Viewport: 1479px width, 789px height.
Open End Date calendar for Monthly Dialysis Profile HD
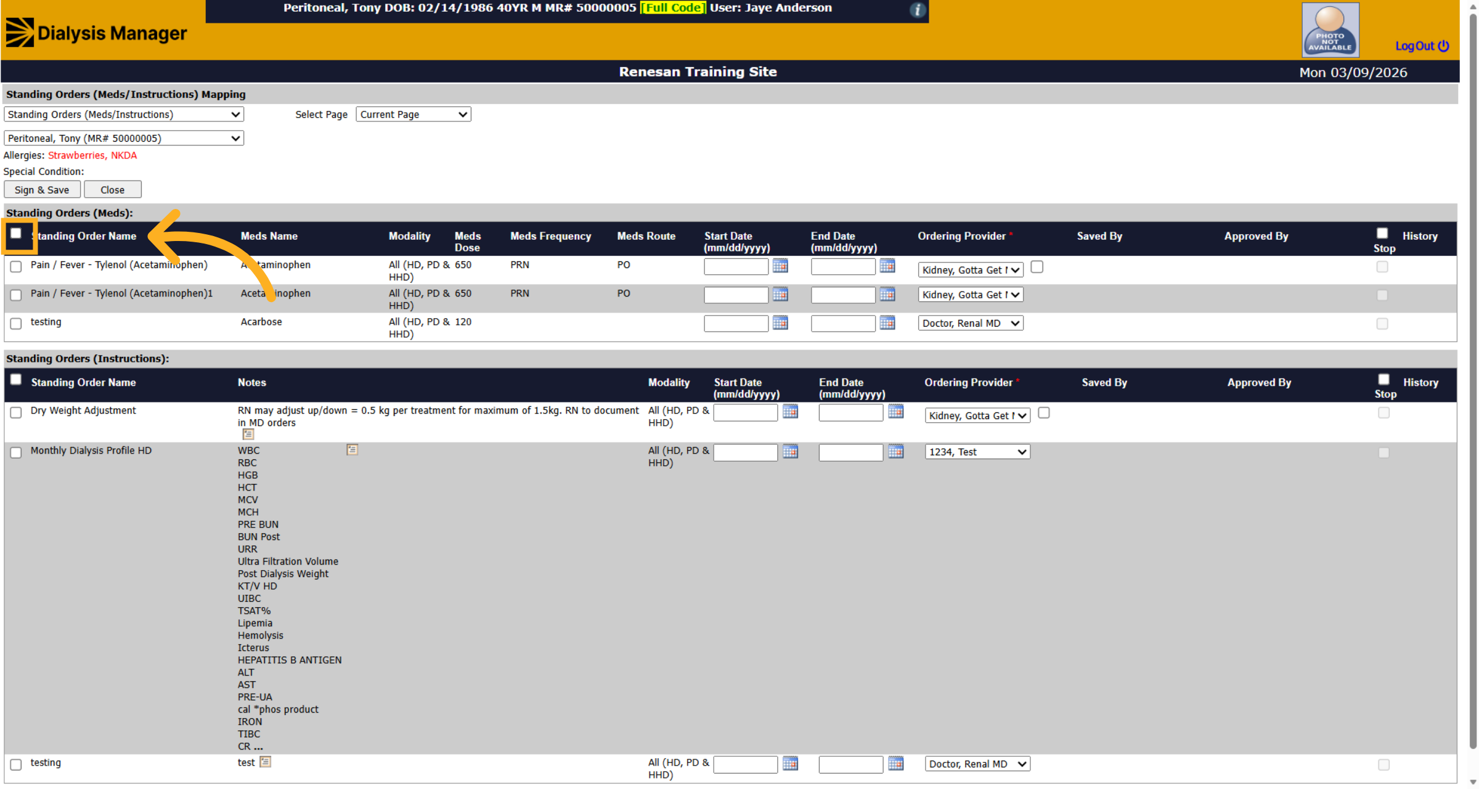(x=896, y=452)
